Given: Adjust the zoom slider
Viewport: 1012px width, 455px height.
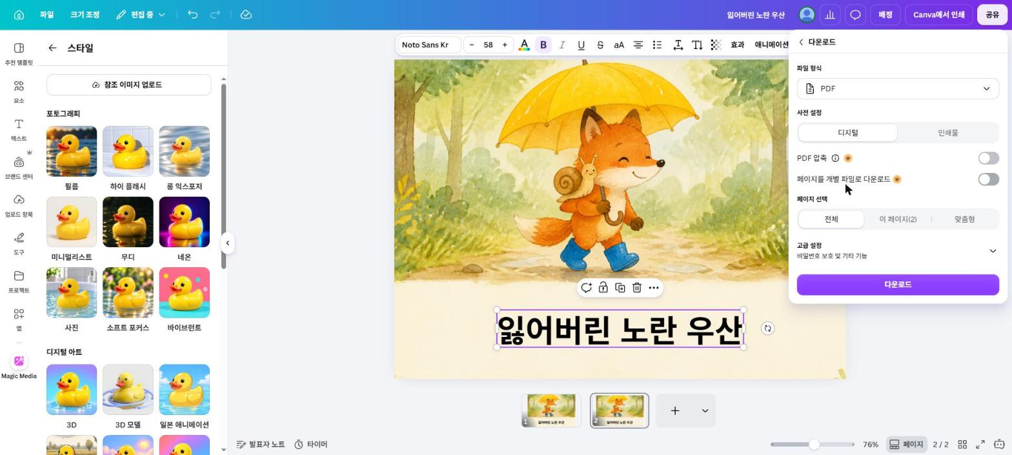Looking at the screenshot, I should pos(813,444).
